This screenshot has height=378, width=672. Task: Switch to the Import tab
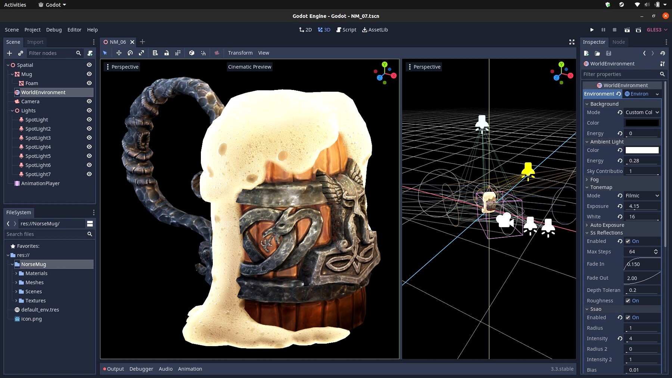coord(35,42)
